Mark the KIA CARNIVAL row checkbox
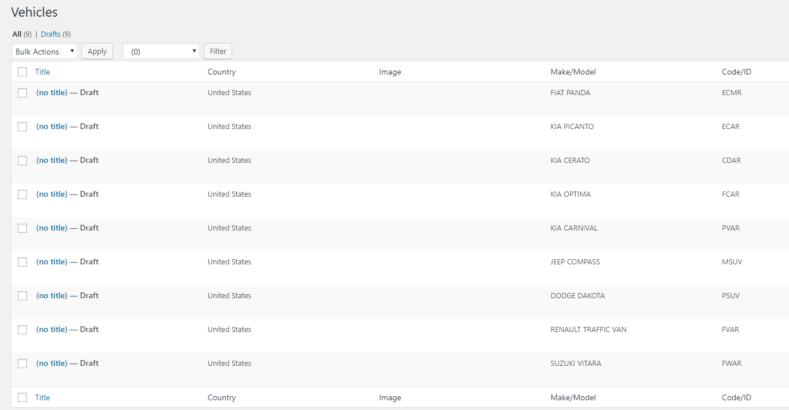The height and width of the screenshot is (410, 789). pos(22,228)
